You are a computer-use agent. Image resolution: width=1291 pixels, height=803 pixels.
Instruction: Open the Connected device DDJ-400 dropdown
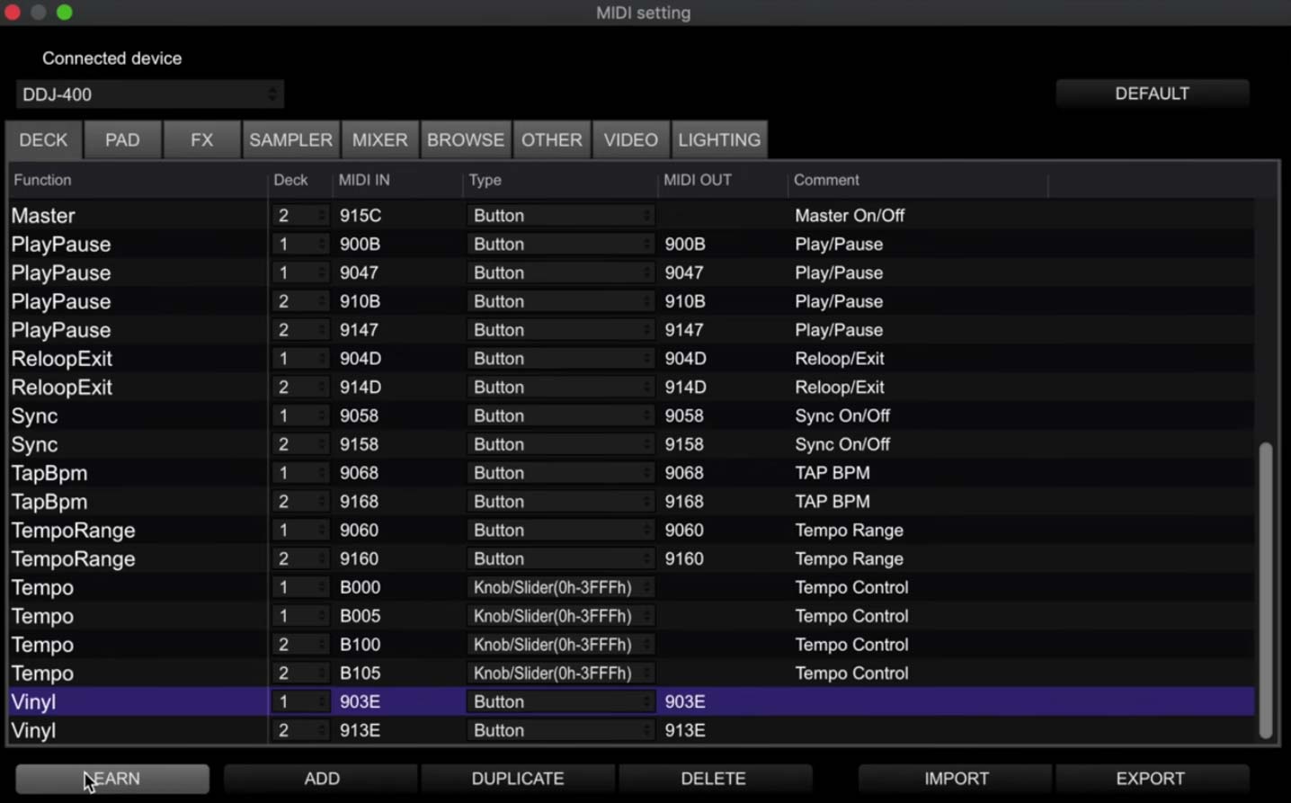149,94
